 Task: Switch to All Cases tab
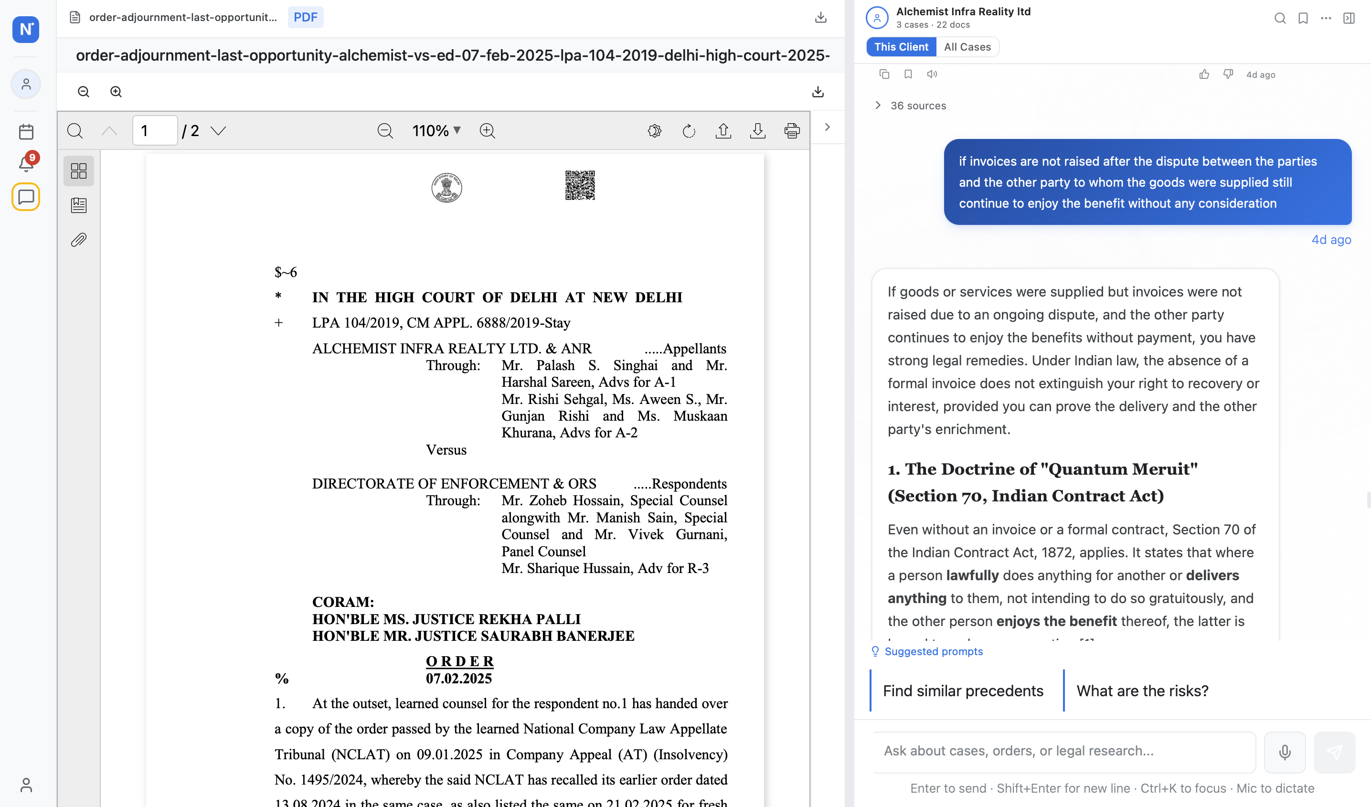point(967,47)
